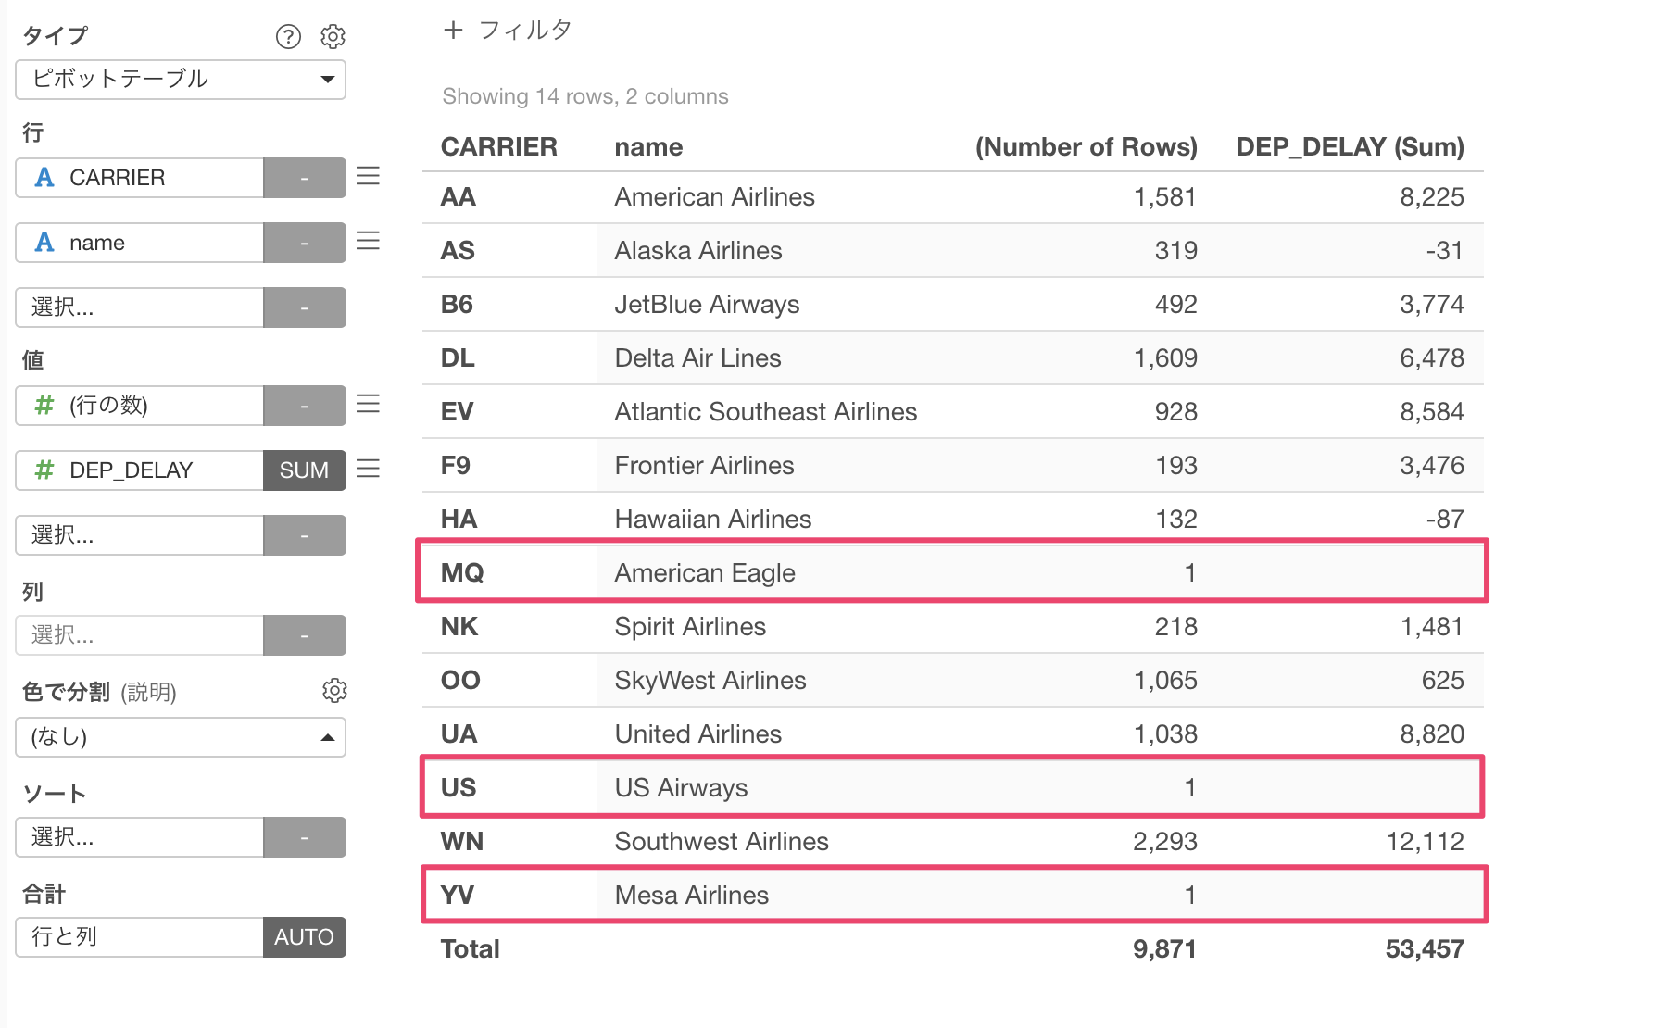Image resolution: width=1671 pixels, height=1028 pixels.
Task: Click the 9,871 total row count
Action: point(1165,949)
